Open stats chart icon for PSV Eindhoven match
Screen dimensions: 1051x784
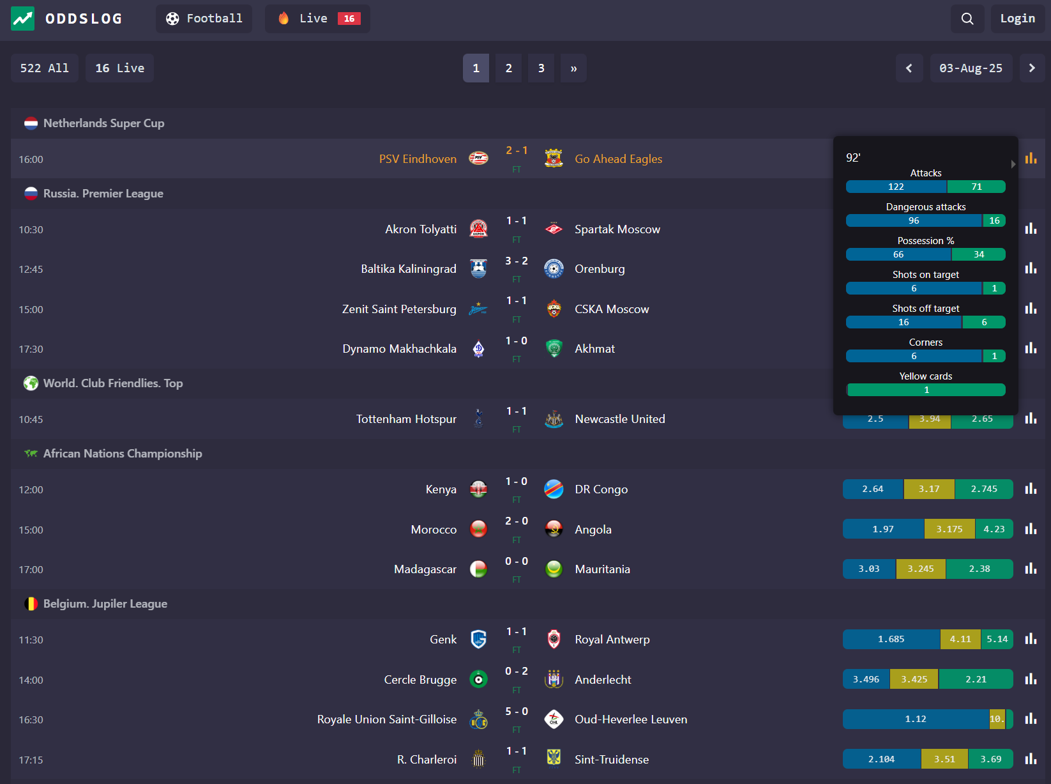coord(1031,158)
